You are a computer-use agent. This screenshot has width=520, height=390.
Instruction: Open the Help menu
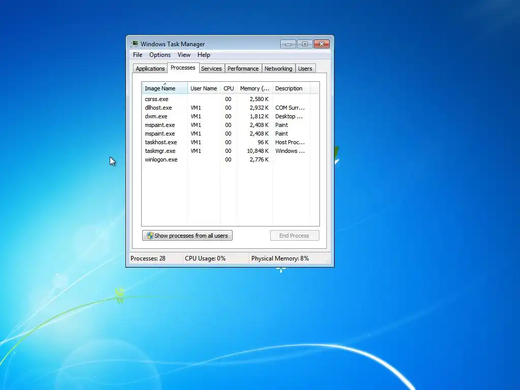tap(204, 55)
